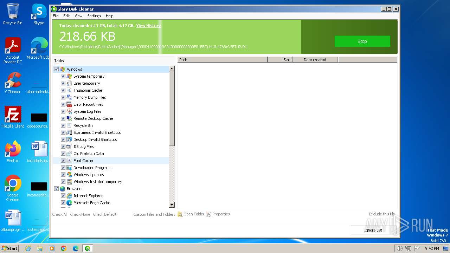
Task: Click the Windows group flag icon
Action: pyautogui.click(x=63, y=69)
